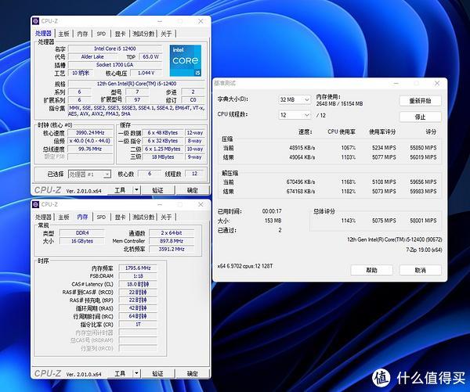Click 重新开始 button in benchmark window
Screen dimensions: 470x392
[420, 101]
